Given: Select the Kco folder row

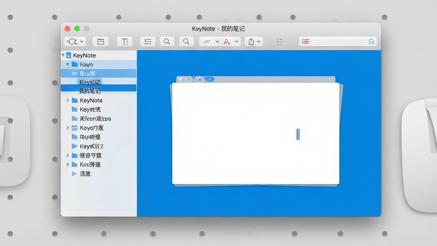Looking at the screenshot, I should click(99, 164).
